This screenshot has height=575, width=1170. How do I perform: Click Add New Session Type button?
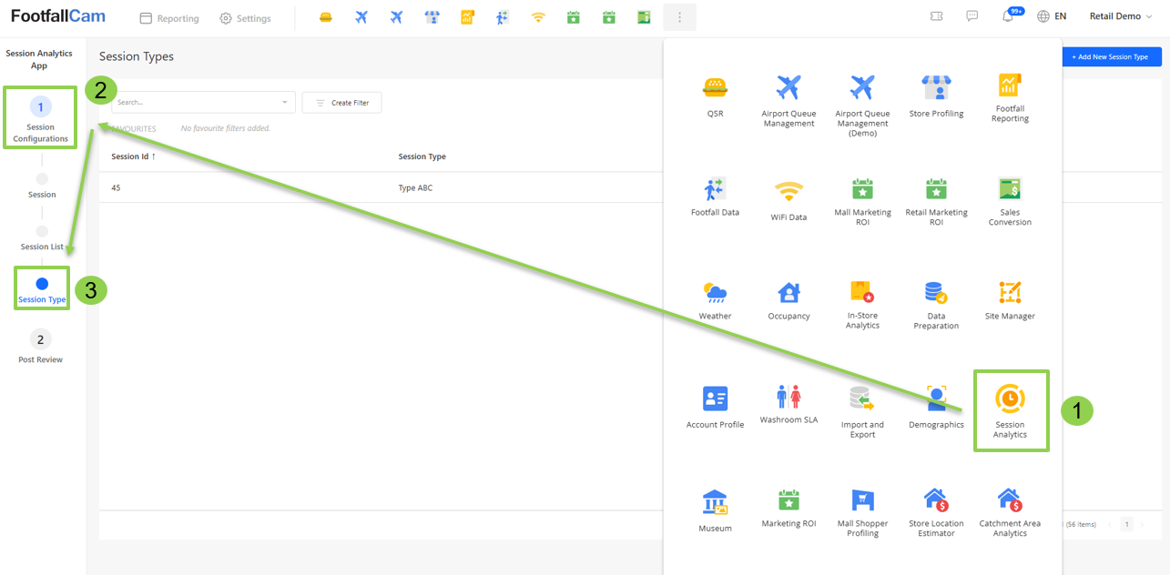coord(1111,56)
